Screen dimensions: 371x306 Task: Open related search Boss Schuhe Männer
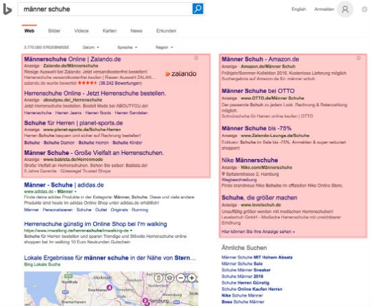tap(243, 302)
